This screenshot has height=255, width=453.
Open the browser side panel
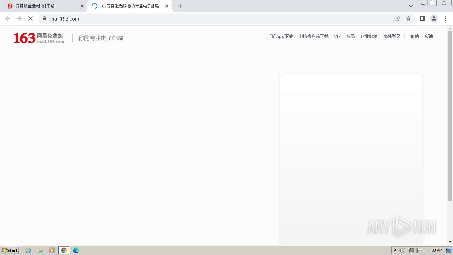click(422, 18)
